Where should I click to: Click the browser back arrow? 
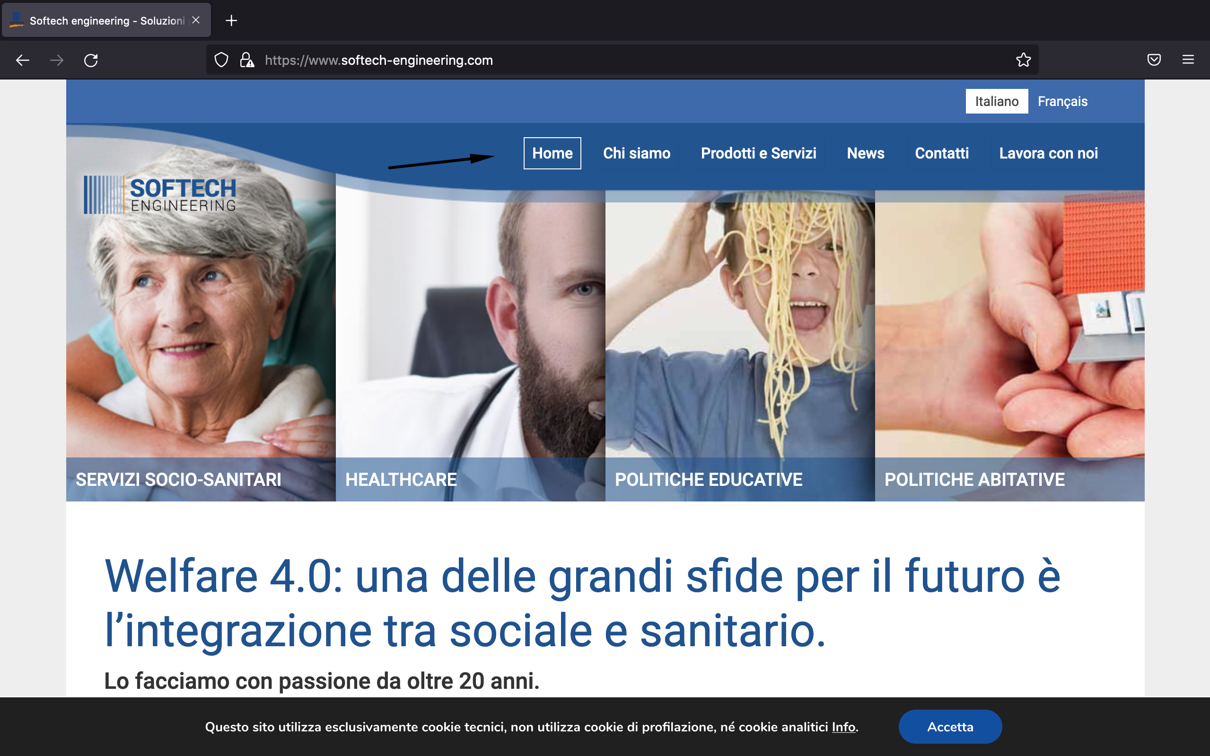[23, 61]
